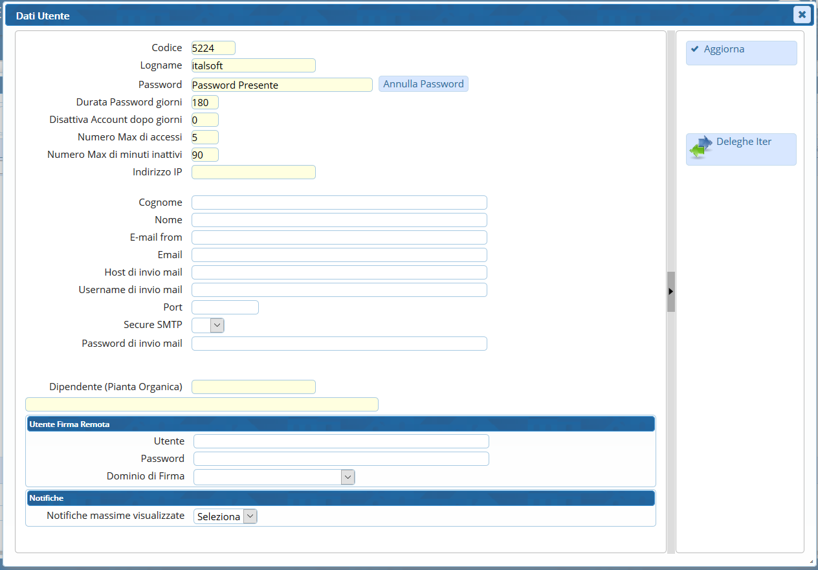Collapse the right panel with splitter arrow
Screen dimensions: 818x570
tap(670, 292)
